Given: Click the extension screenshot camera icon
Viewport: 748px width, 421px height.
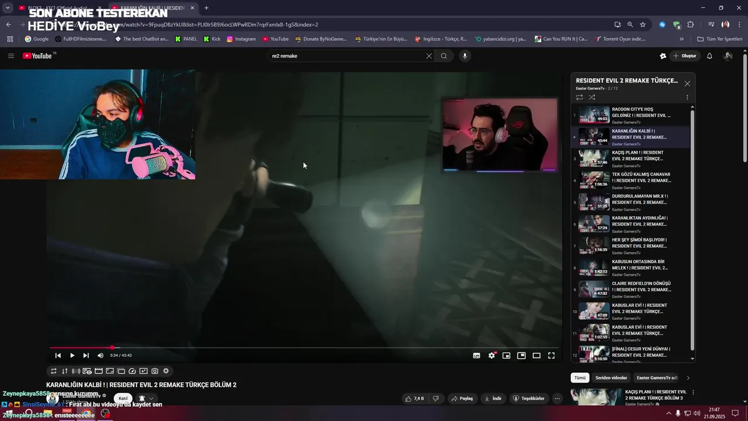Looking at the screenshot, I should [154, 371].
